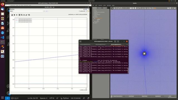The image size is (178, 100).
Task: Open the terminal hamburger menu button
Action: (118, 41)
